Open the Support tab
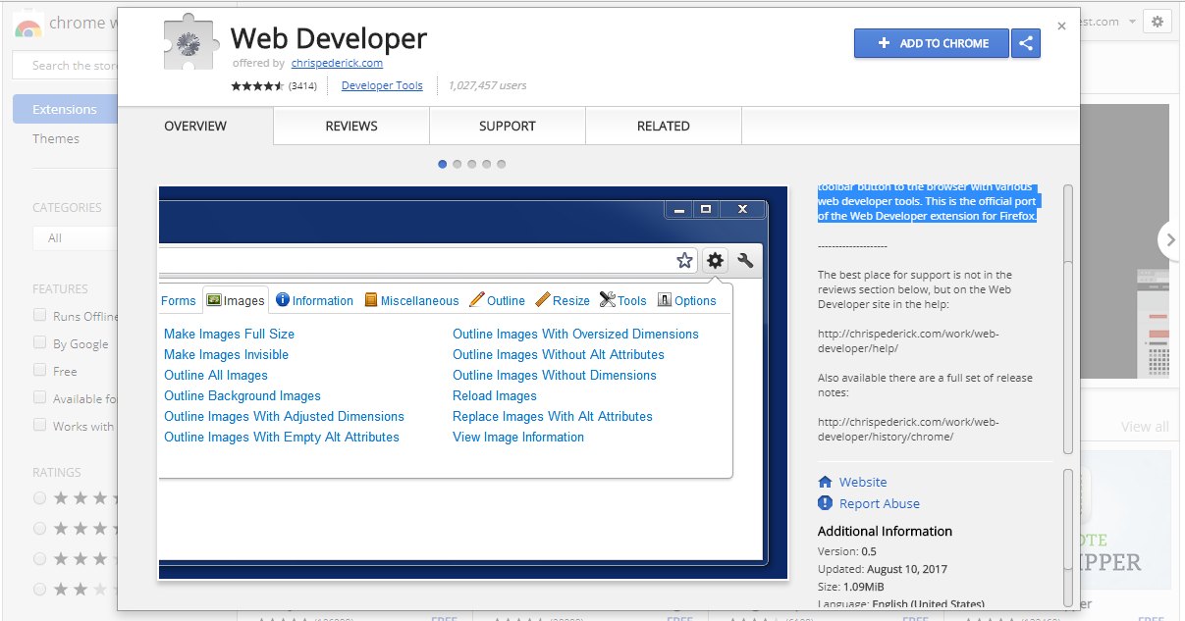 coord(507,126)
